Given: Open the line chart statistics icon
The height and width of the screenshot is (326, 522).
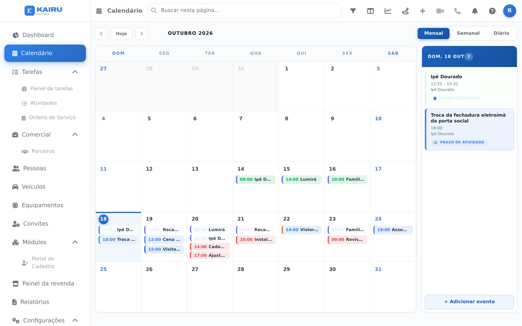Looking at the screenshot, I should (x=388, y=11).
